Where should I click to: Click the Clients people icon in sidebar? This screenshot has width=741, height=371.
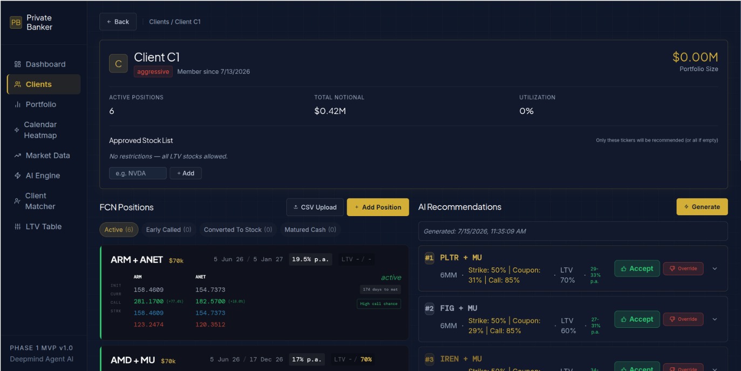click(x=17, y=84)
